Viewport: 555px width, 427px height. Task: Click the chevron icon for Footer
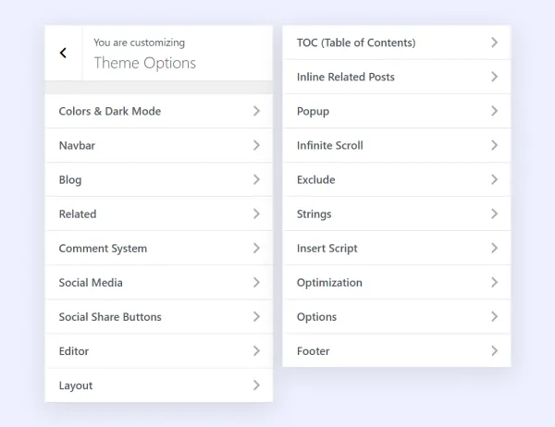coord(494,350)
